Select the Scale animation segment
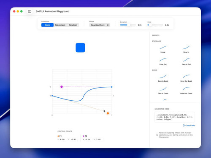Viewport: 211px width, 158px height. (47, 25)
